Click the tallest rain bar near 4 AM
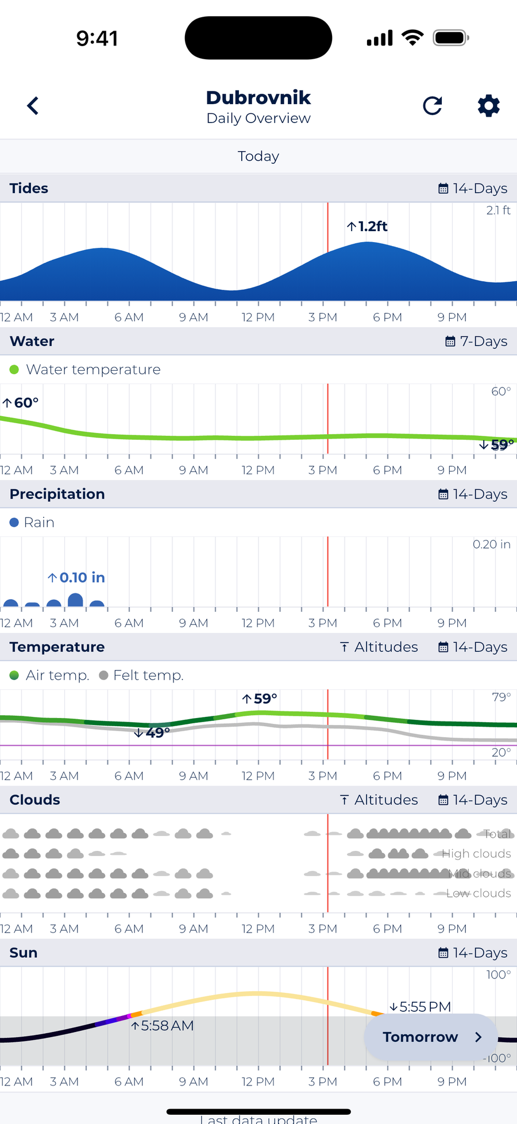The image size is (517, 1124). coord(75,601)
